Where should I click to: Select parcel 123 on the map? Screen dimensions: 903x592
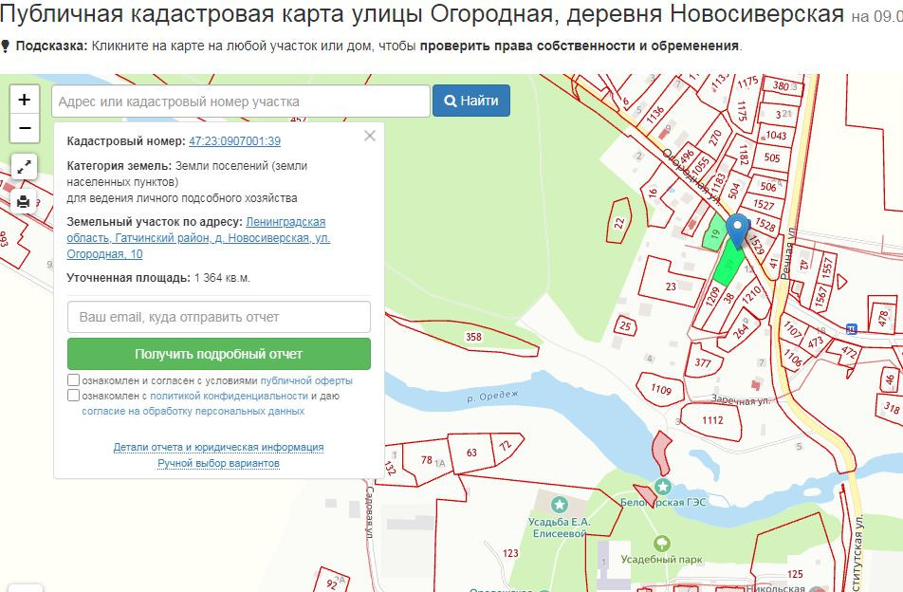click(x=510, y=553)
